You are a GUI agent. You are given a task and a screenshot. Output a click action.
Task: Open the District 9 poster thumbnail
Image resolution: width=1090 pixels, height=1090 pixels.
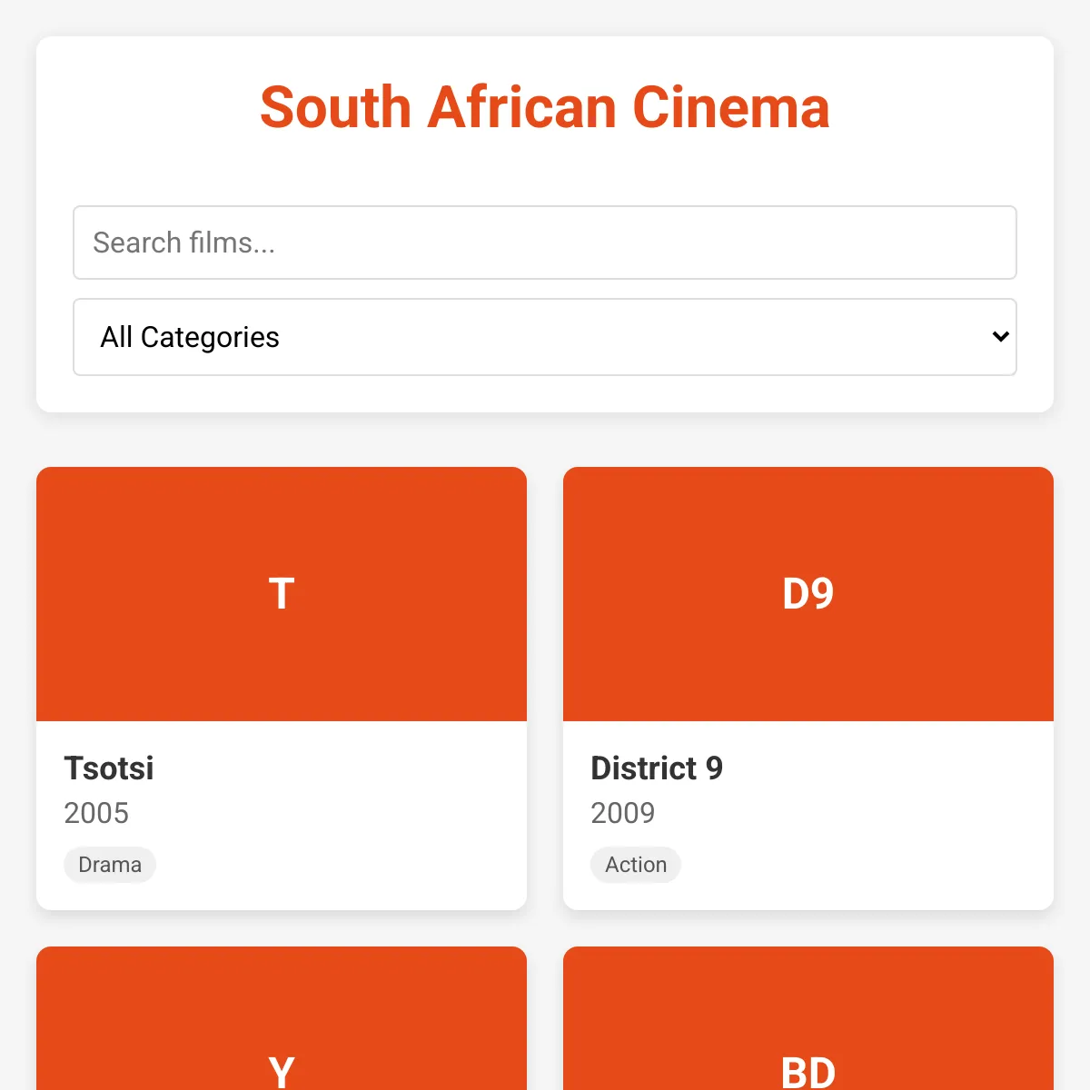[x=808, y=594]
